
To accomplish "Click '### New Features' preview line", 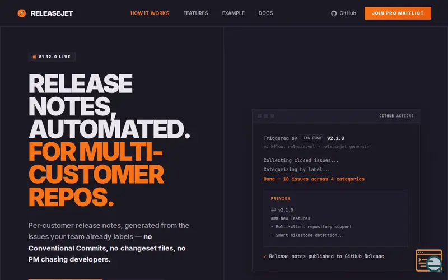I will (x=290, y=218).
